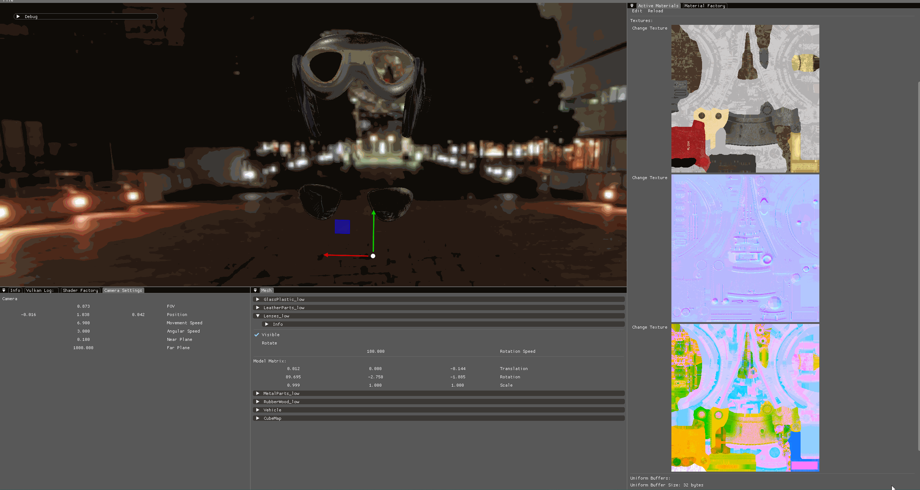The height and width of the screenshot is (490, 920).
Task: Click the Movement Speed value 6.900
Action: pyautogui.click(x=83, y=323)
